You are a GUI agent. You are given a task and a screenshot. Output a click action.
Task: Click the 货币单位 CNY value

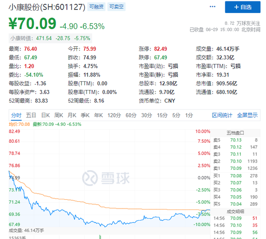coord(170,101)
